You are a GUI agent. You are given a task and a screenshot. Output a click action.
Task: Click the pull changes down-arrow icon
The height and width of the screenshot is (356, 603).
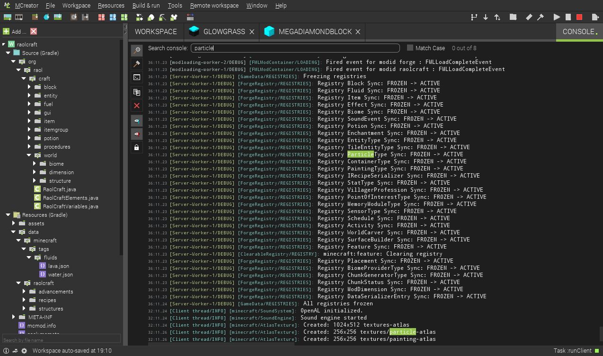click(486, 17)
